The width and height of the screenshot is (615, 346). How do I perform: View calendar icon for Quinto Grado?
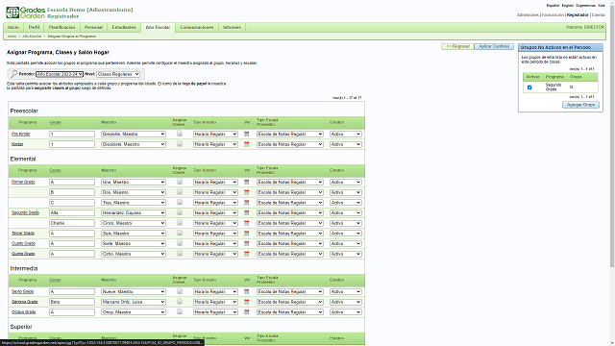click(x=246, y=254)
